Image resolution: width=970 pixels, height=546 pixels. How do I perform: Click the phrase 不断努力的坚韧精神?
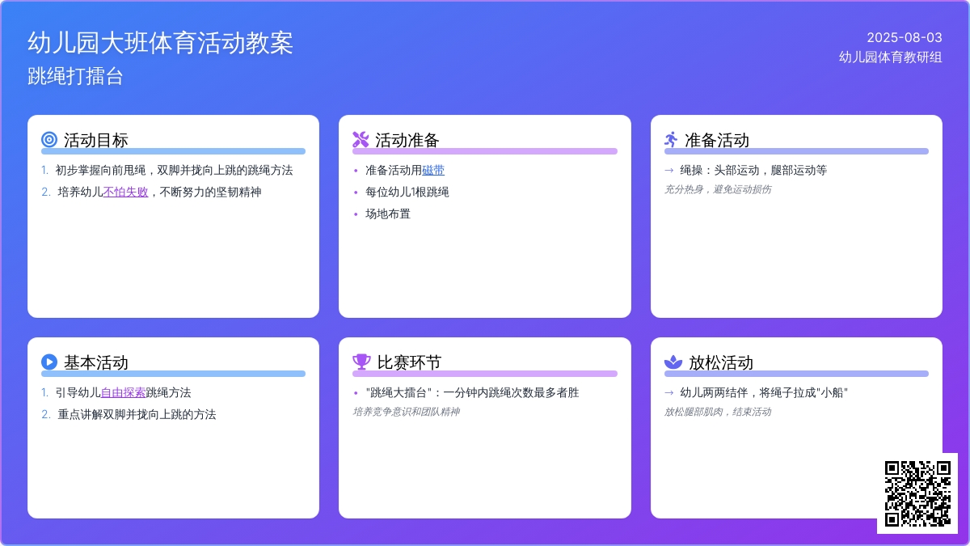click(x=211, y=193)
